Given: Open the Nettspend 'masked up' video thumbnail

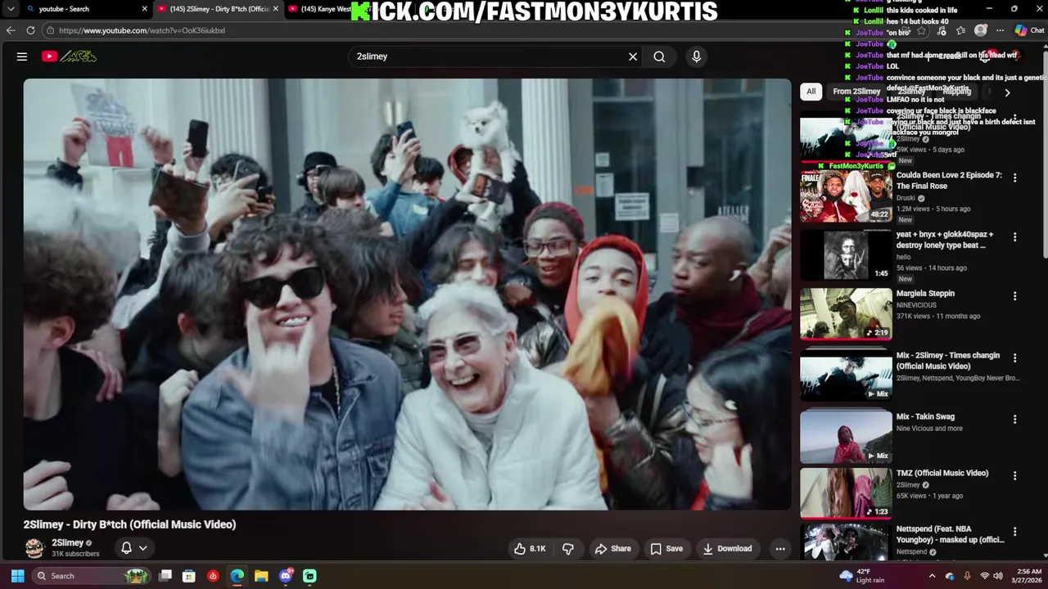Looking at the screenshot, I should [846, 542].
